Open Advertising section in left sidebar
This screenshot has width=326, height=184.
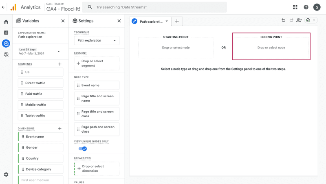(6, 54)
